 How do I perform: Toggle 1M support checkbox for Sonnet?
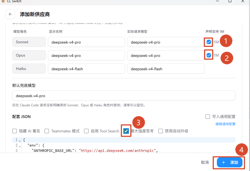coord(209,42)
